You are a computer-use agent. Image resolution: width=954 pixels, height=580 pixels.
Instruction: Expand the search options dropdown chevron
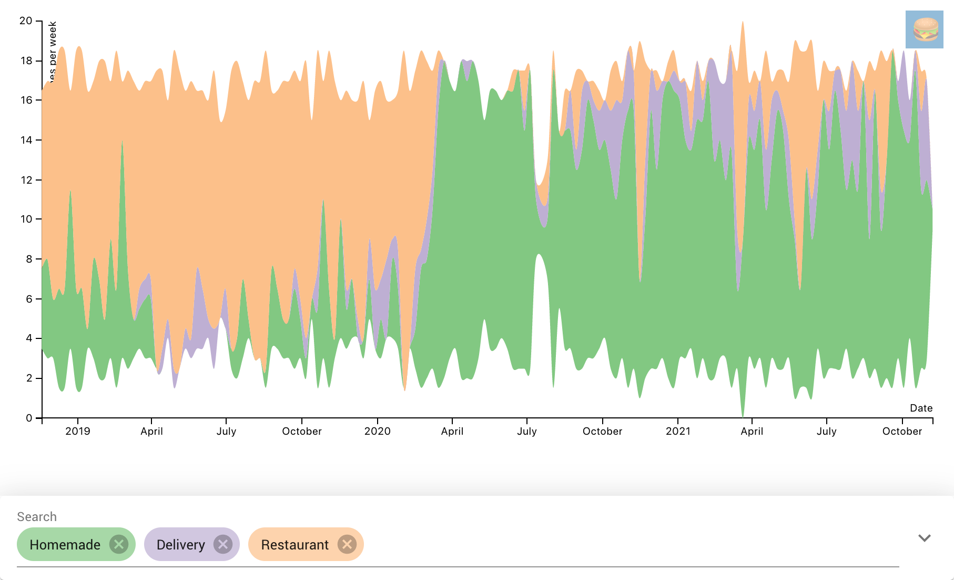click(924, 538)
